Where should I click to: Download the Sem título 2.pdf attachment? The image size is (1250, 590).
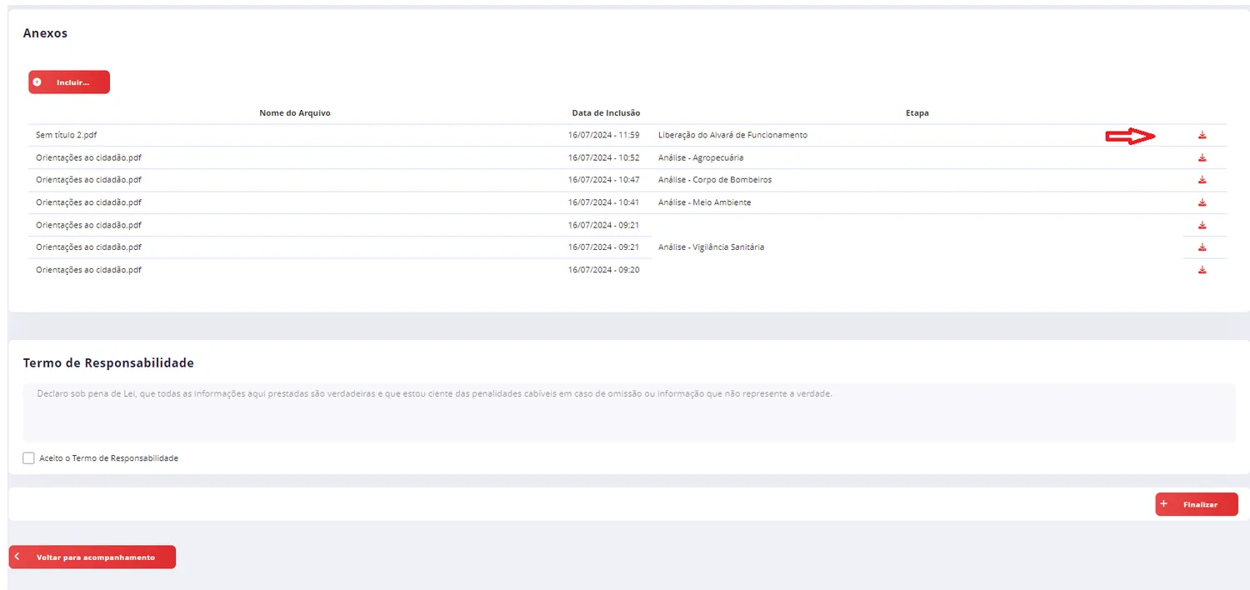1202,135
